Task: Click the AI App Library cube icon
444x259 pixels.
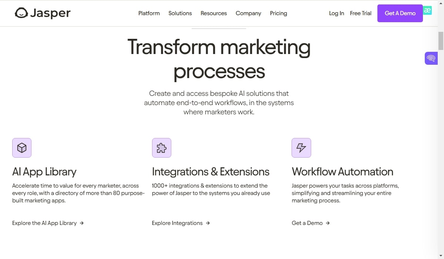Action: pos(22,148)
